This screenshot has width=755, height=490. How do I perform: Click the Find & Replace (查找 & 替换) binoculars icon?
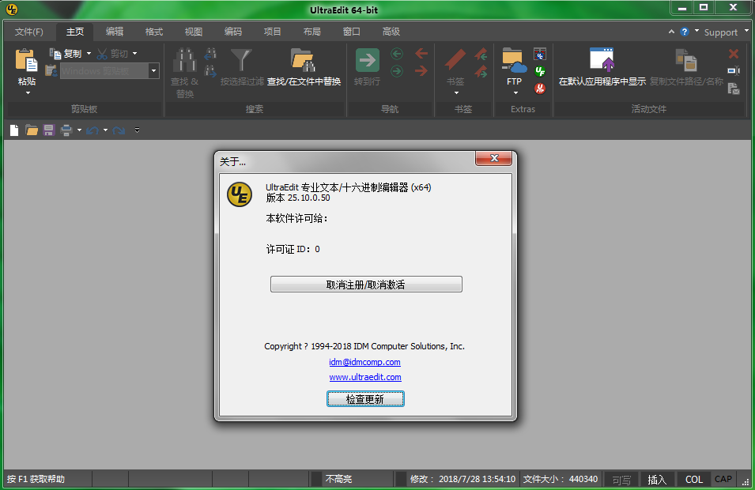click(184, 60)
